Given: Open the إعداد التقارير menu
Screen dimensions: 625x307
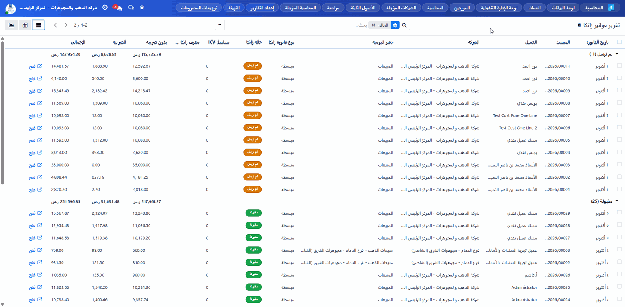Looking at the screenshot, I should 262,8.
